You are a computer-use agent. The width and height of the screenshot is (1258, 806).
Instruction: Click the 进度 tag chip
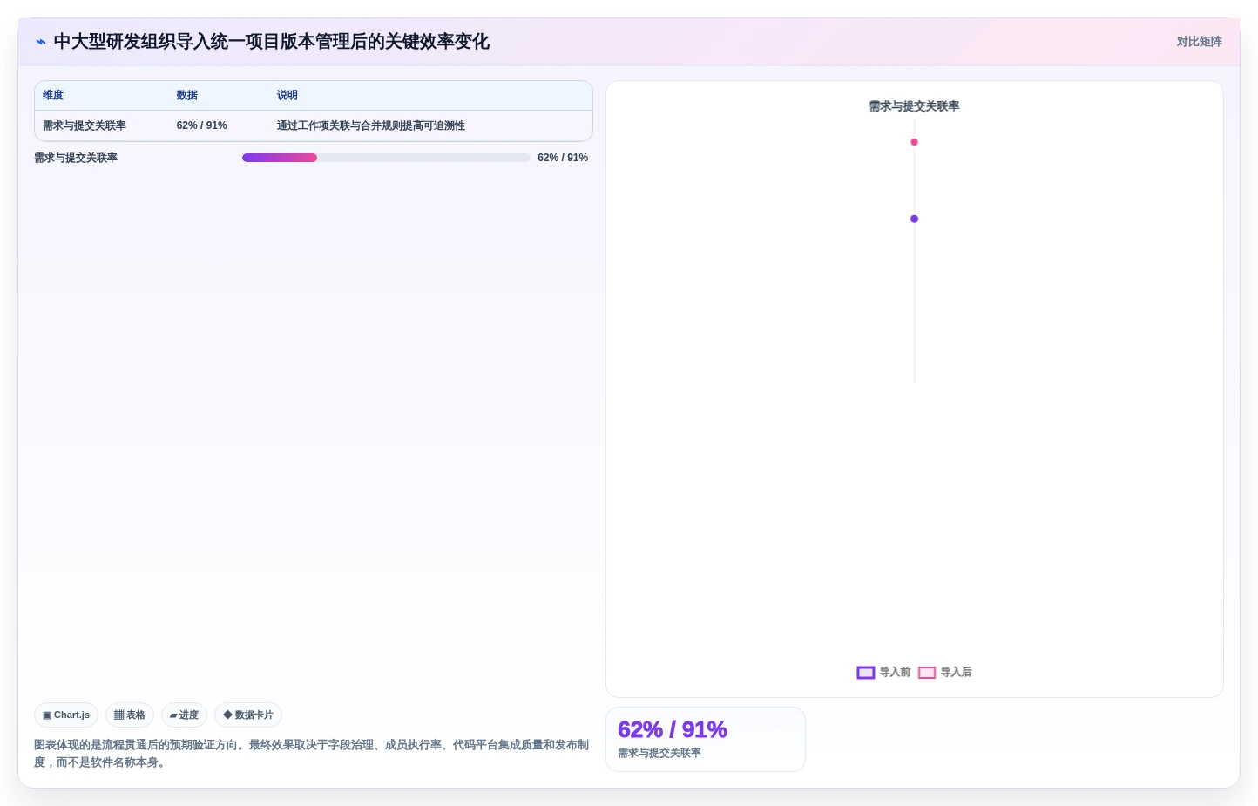184,715
